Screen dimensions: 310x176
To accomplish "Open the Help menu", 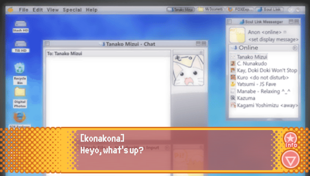I will 91,10.
